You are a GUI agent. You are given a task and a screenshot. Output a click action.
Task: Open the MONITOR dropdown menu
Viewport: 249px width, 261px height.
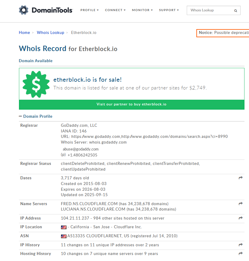(x=142, y=10)
